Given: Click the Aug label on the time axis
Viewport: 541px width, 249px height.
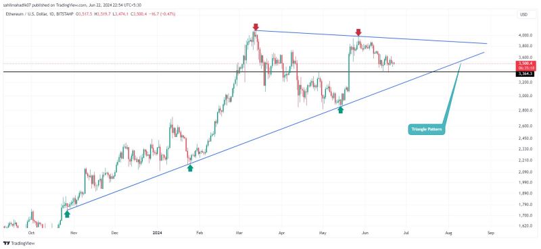Looking at the screenshot, I should [x=448, y=233].
